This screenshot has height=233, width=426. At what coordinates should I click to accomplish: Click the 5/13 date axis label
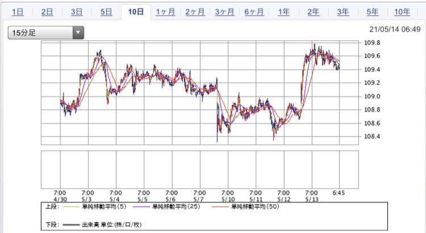(x=312, y=200)
